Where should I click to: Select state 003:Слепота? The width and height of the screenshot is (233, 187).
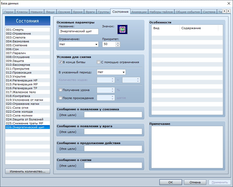click(28, 37)
